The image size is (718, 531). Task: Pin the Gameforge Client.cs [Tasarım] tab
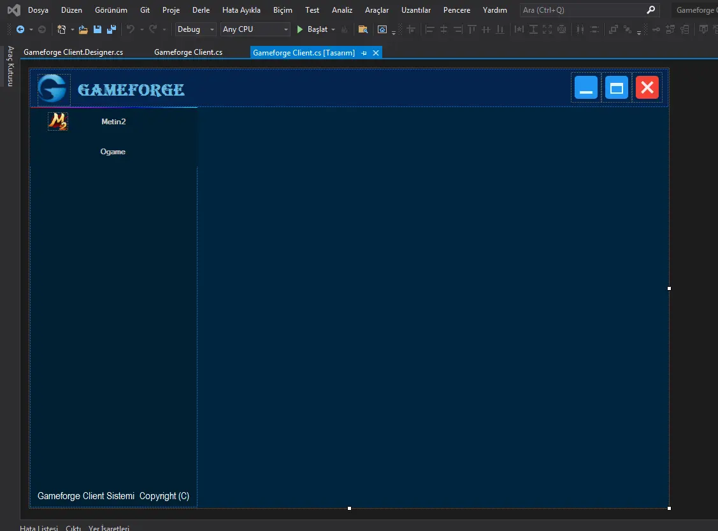click(364, 53)
